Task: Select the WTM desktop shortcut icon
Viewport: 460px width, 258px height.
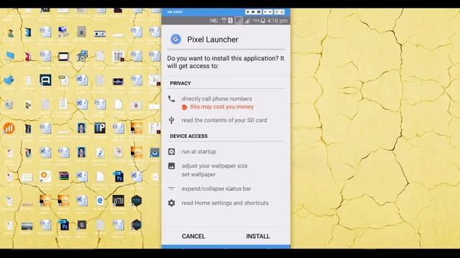Action: coord(118,201)
